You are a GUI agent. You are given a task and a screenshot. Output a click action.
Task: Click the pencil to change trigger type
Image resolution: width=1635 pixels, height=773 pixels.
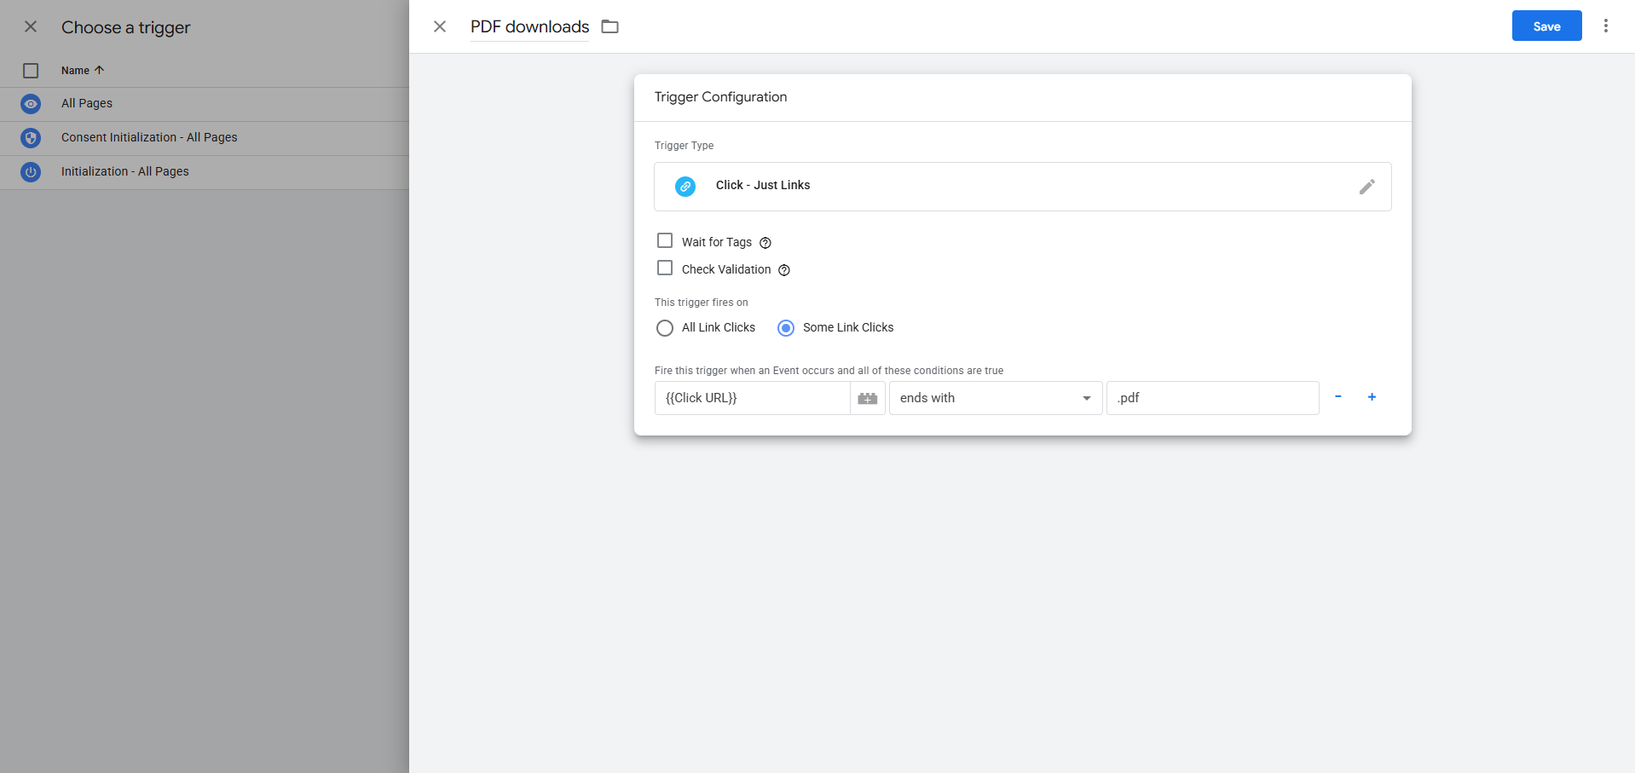[1366, 186]
